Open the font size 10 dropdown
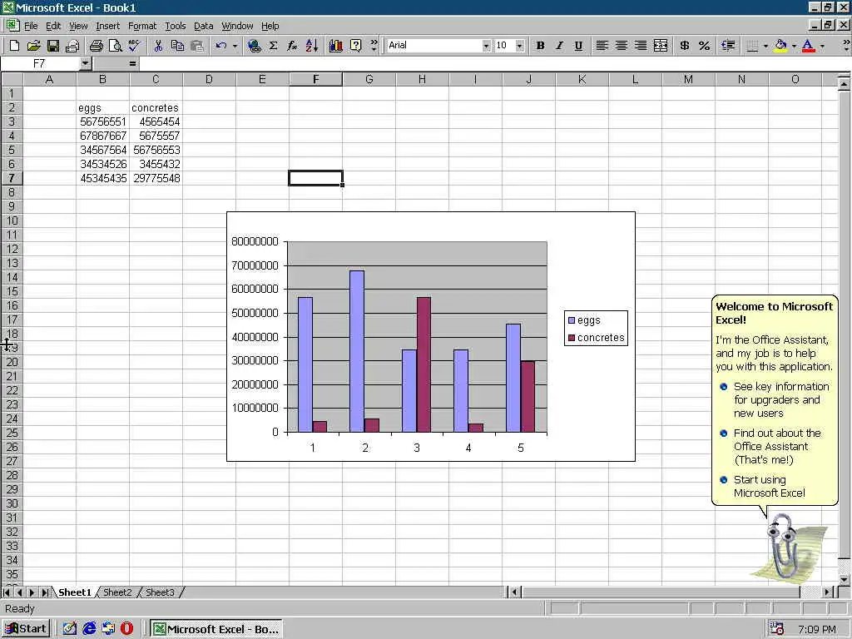Image resolution: width=852 pixels, height=639 pixels. (519, 47)
